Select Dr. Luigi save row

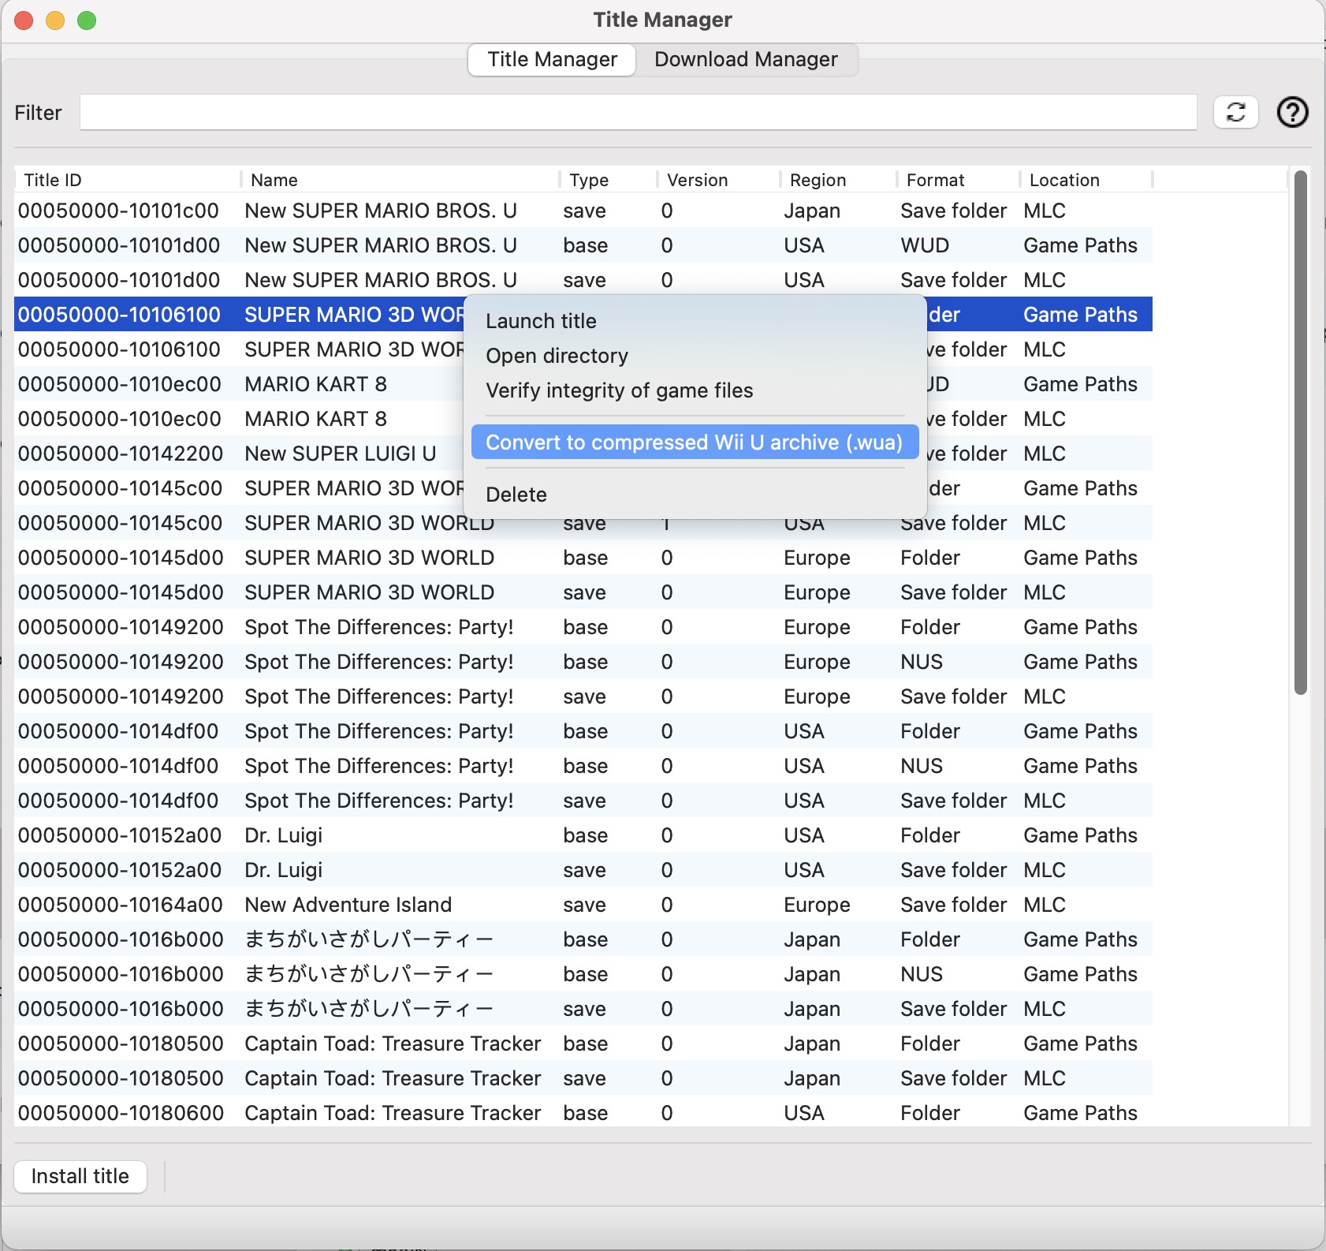point(583,870)
